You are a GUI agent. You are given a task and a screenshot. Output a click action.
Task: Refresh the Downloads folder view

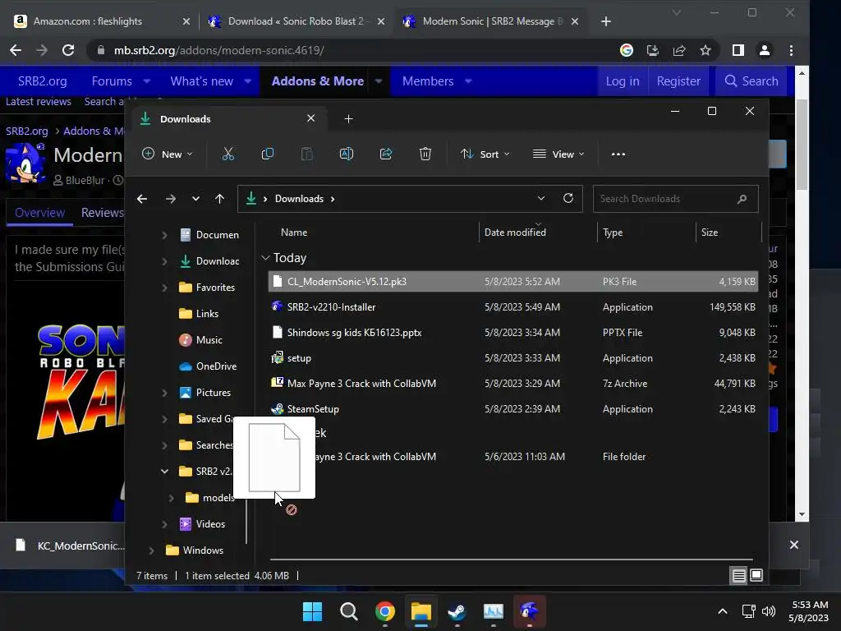tap(568, 199)
